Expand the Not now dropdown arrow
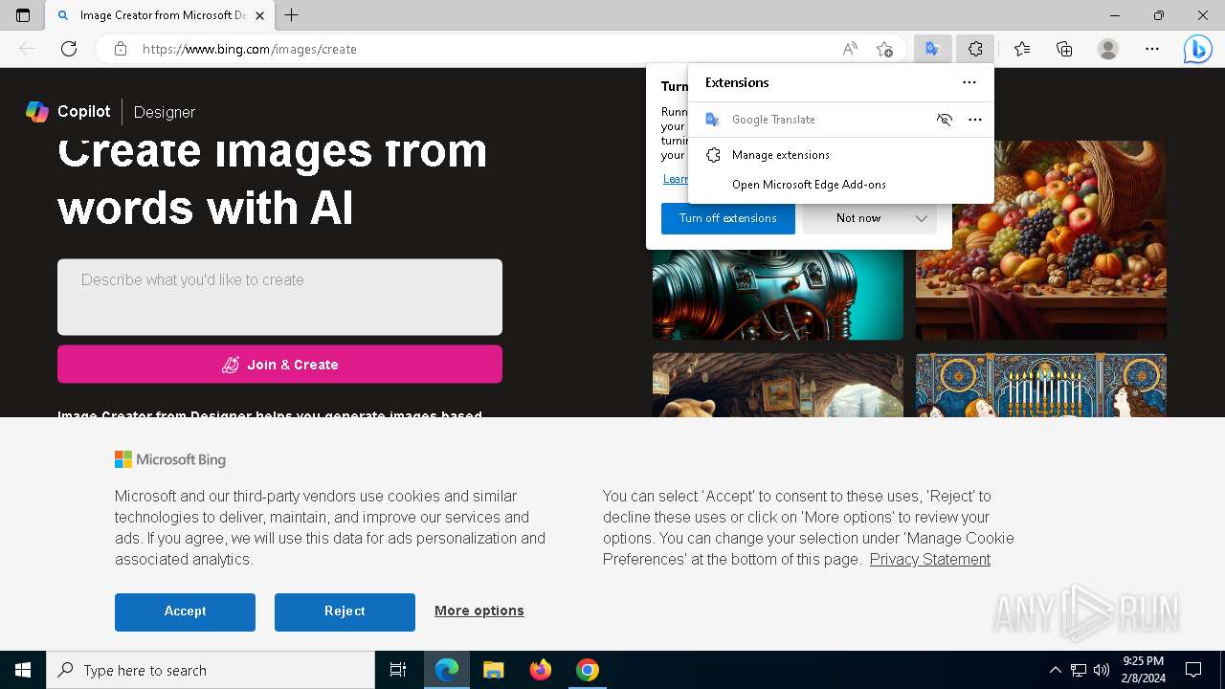 point(922,218)
